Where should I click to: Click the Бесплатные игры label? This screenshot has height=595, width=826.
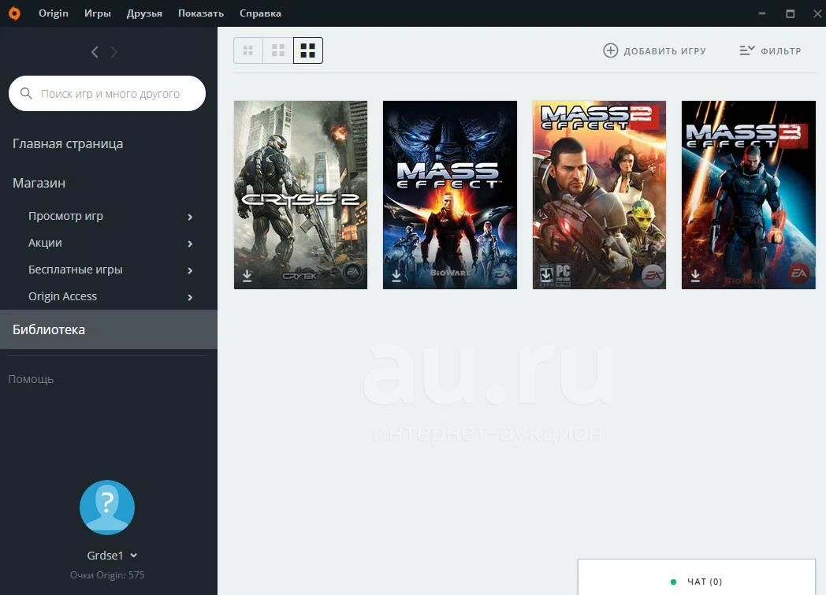click(76, 270)
